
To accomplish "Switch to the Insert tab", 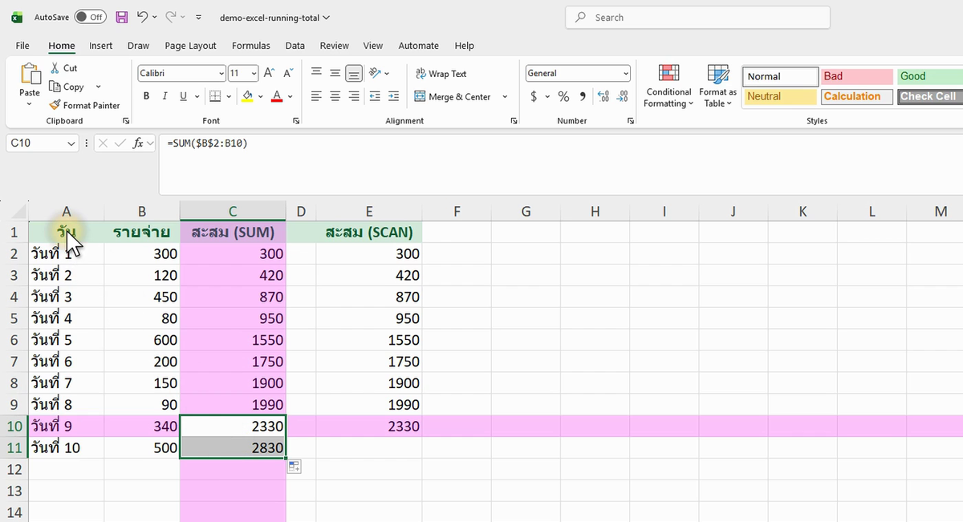I will (100, 46).
